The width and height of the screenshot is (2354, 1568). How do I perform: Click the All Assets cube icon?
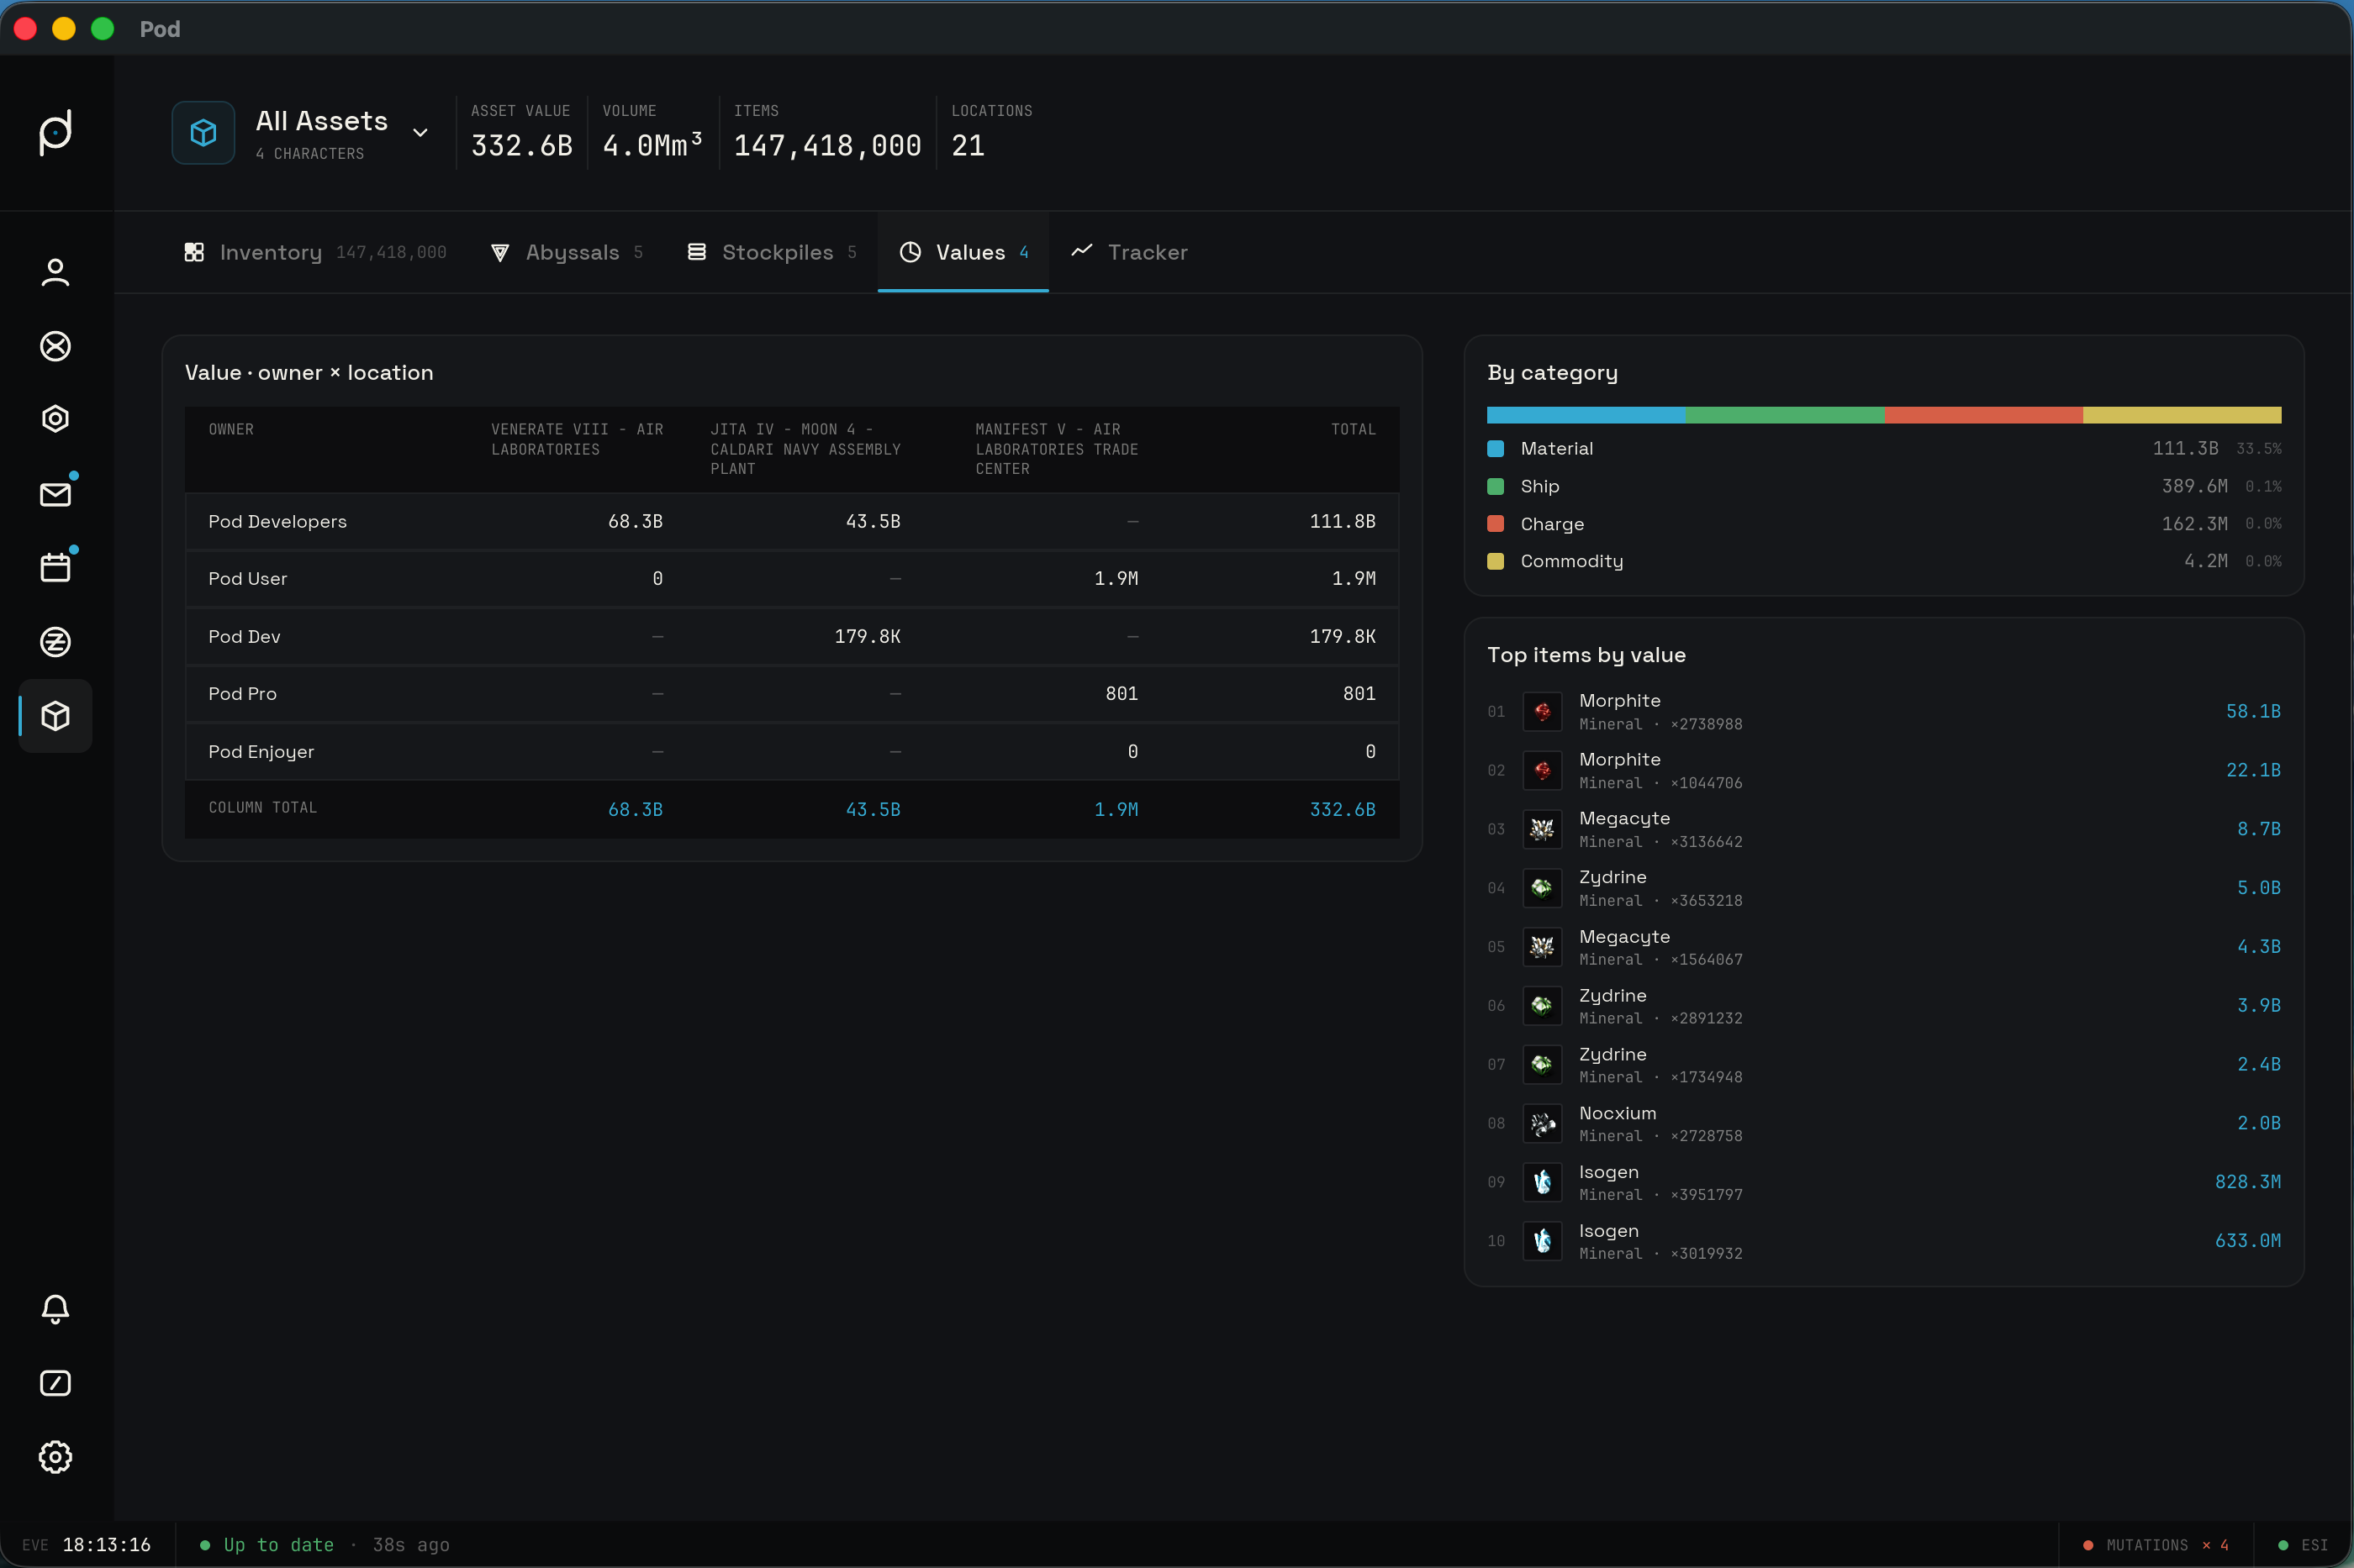203,132
